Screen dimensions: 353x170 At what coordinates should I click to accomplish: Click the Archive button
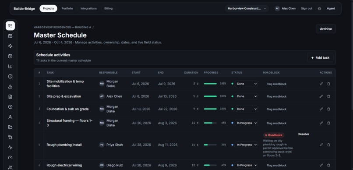(x=326, y=29)
